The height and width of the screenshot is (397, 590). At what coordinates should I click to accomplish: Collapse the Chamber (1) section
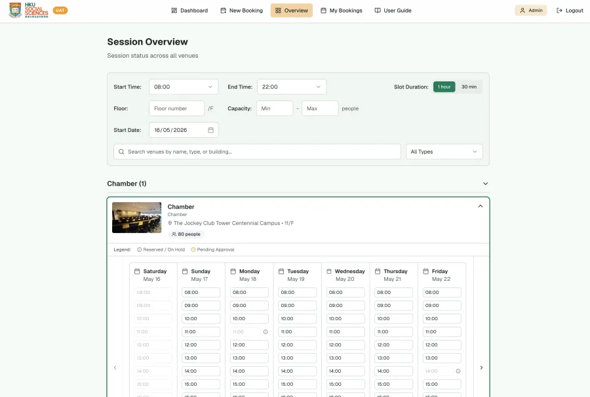coord(485,184)
